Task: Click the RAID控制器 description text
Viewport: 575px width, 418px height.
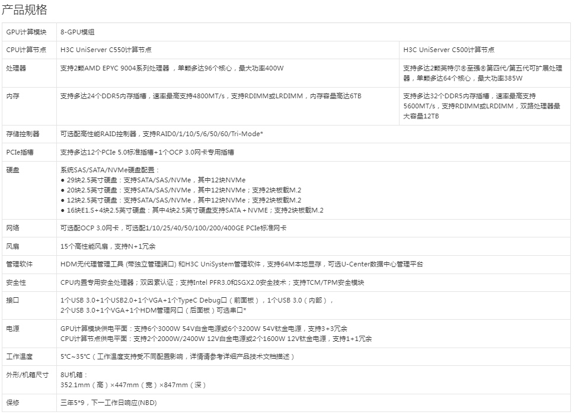Action: pos(162,134)
